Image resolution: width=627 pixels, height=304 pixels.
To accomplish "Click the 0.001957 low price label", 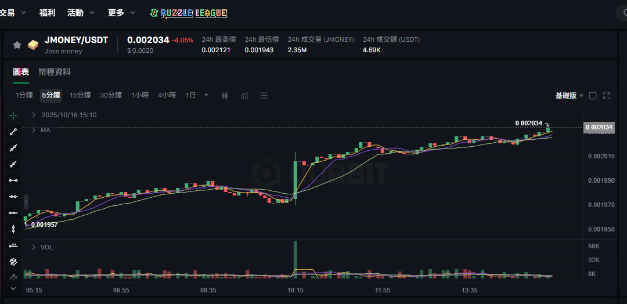I will tap(44, 225).
